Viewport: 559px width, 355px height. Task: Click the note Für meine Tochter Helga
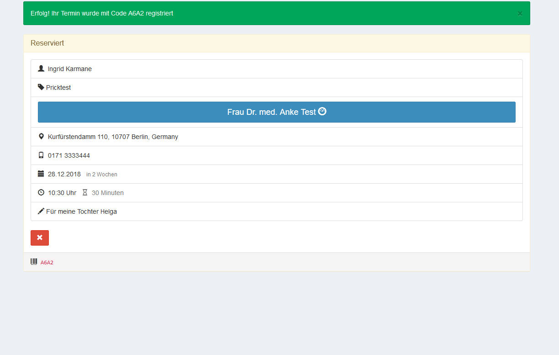pyautogui.click(x=81, y=211)
